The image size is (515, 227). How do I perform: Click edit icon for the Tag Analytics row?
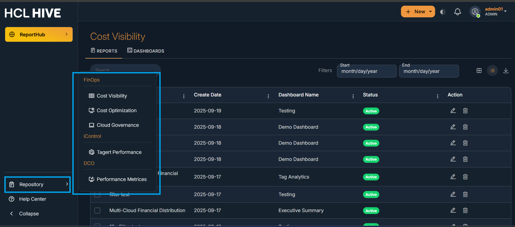pyautogui.click(x=453, y=177)
